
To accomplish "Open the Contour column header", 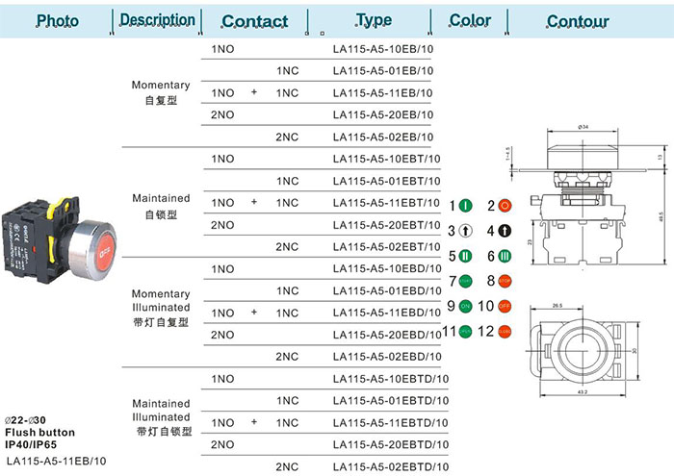I will 578,21.
